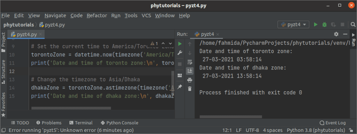
Task: Run pyzt4 with the toolbar play button
Action: click(x=316, y=25)
